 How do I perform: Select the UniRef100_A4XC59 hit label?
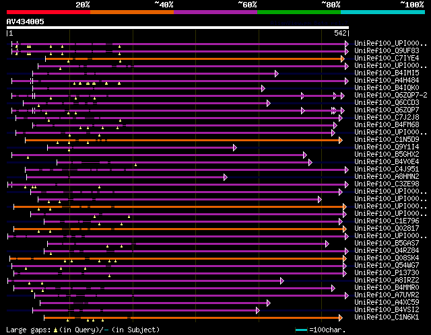(387, 303)
